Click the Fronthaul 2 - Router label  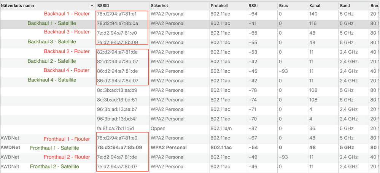pyautogui.click(x=67, y=157)
